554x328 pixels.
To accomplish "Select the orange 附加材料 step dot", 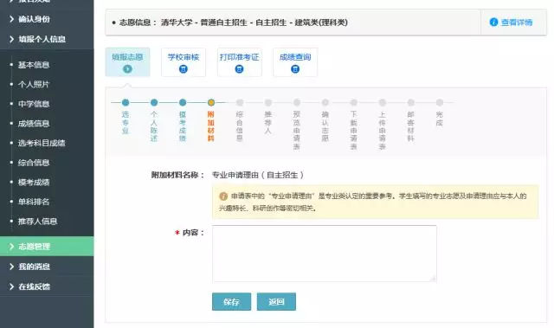I will (211, 102).
